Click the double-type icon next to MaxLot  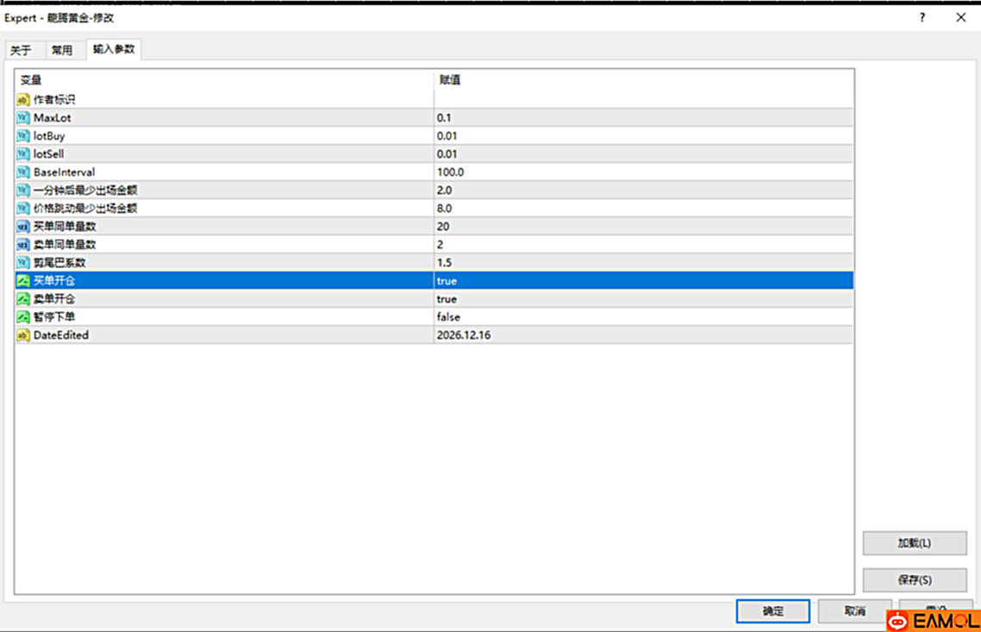(23, 118)
